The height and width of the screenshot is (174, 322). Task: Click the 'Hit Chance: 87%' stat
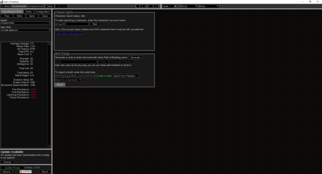click(26, 49)
